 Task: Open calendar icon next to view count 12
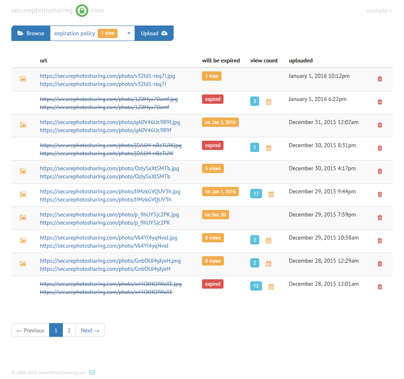click(271, 287)
